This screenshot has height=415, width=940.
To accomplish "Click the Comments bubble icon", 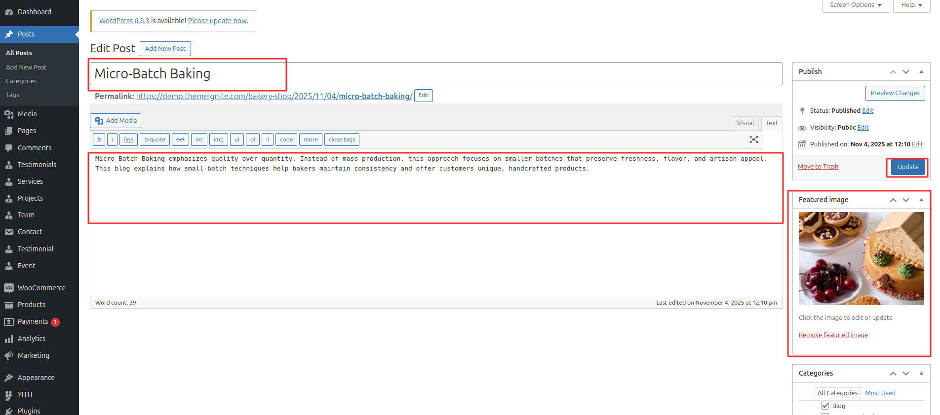I will point(9,148).
